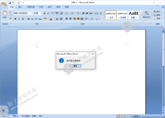Click the 确定 (OK) button in dialog
Viewport: 165px width, 118px height.
click(x=75, y=66)
